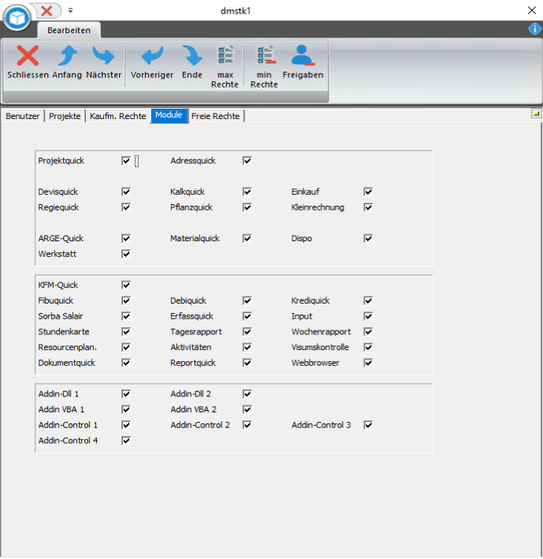
Task: Select the Bearbeiten ribbon tab
Action: (69, 30)
